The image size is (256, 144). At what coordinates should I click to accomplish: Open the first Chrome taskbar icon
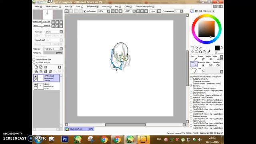pos(104,140)
